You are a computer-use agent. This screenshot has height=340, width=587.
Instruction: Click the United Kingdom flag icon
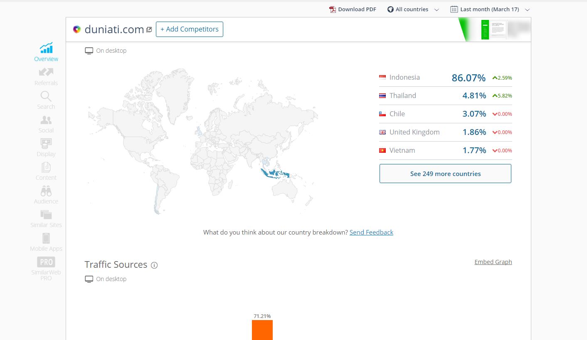(382, 132)
